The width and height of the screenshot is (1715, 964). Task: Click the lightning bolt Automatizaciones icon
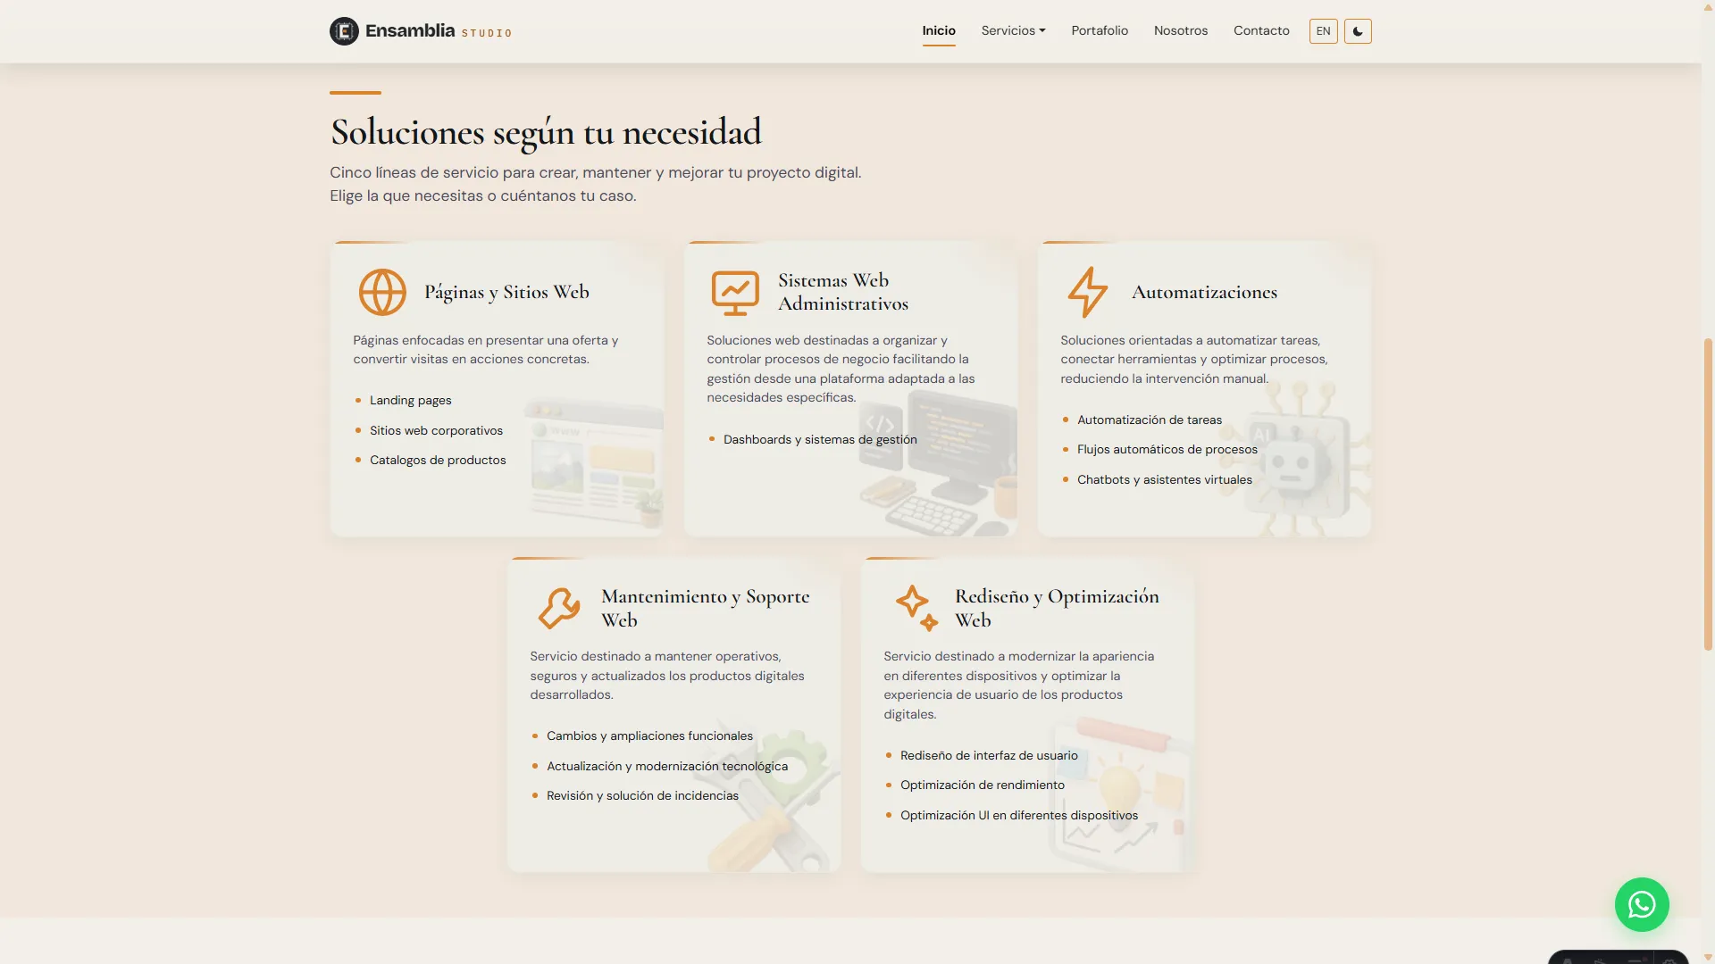click(x=1088, y=292)
